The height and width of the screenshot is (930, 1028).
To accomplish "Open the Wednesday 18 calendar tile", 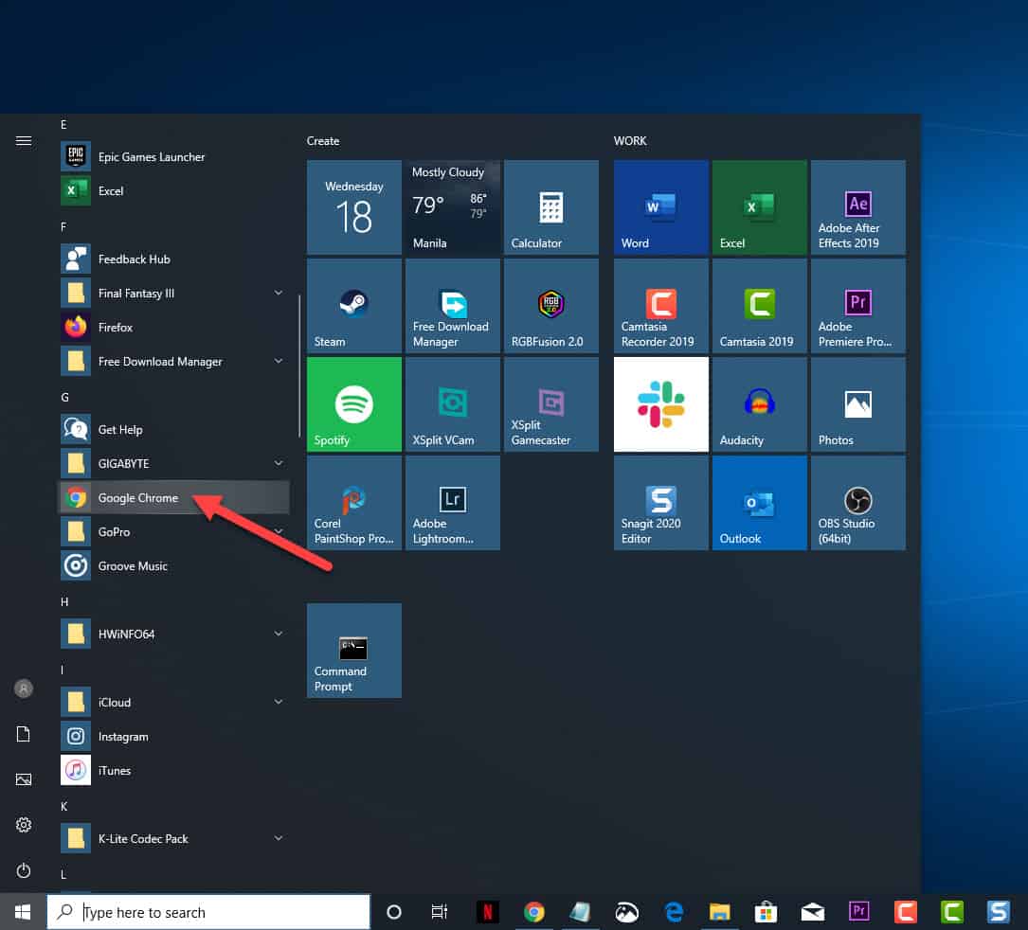I will tap(354, 207).
